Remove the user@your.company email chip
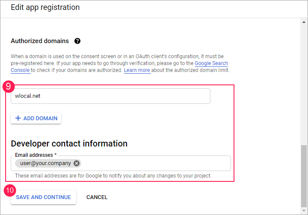308x215 pixels. 77,163
